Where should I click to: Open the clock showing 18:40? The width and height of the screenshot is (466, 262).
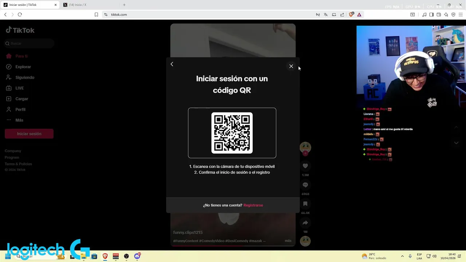[448, 256]
